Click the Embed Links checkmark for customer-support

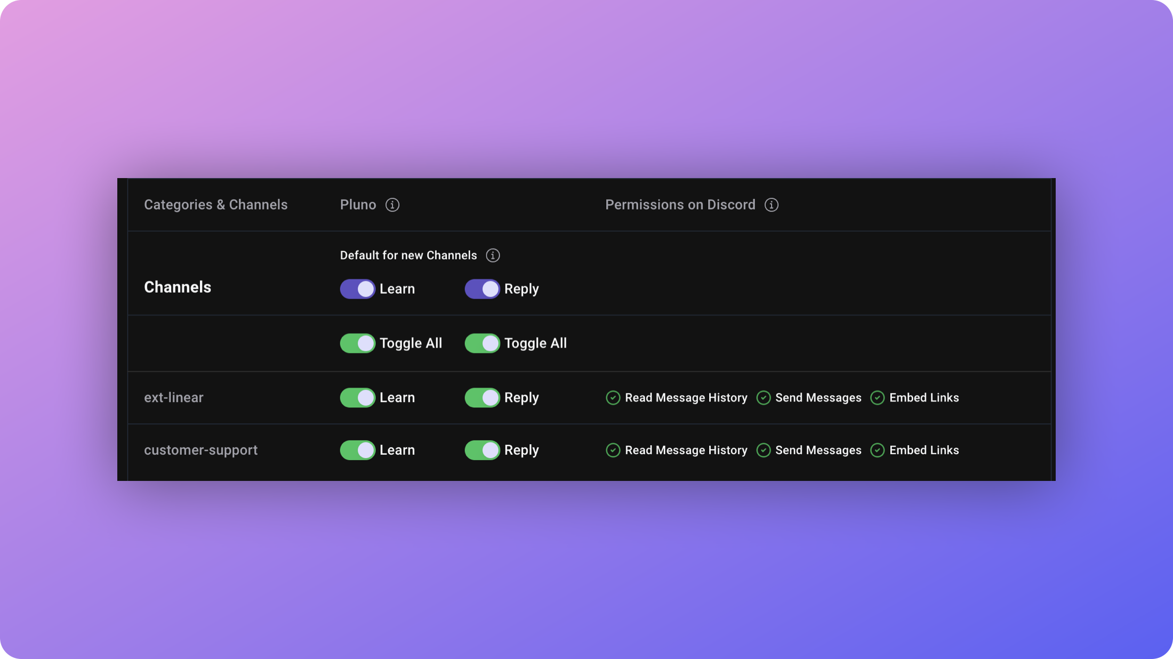click(877, 450)
